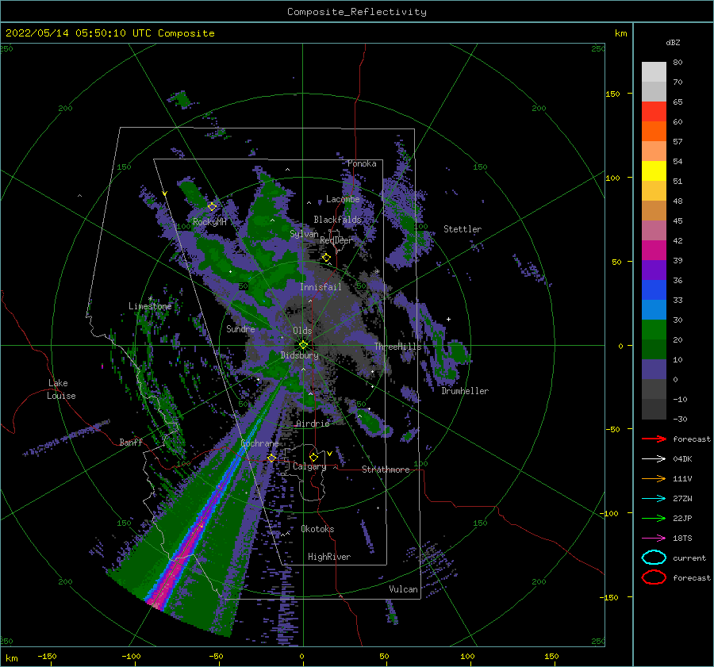Click the Airdrie city label
Screen dimensions: 714x667
tap(313, 424)
